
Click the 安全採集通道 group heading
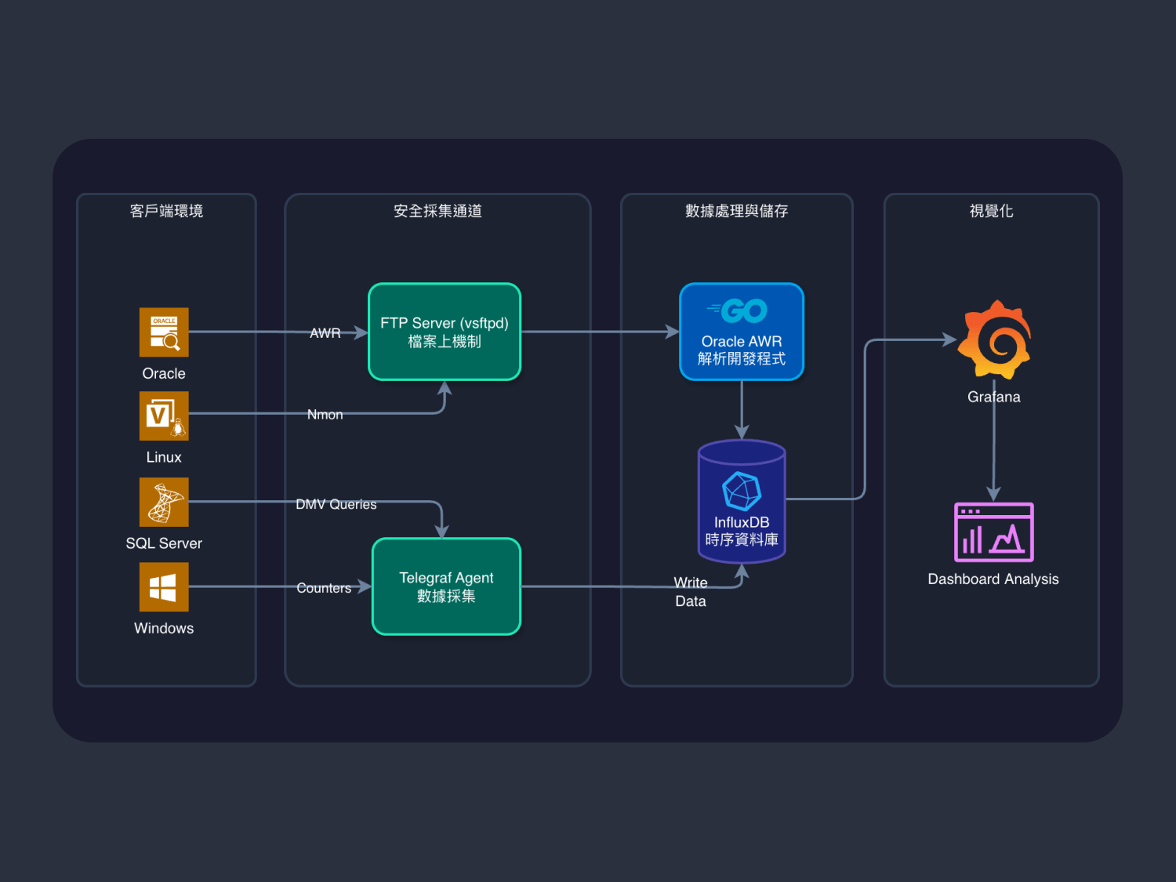tap(437, 211)
